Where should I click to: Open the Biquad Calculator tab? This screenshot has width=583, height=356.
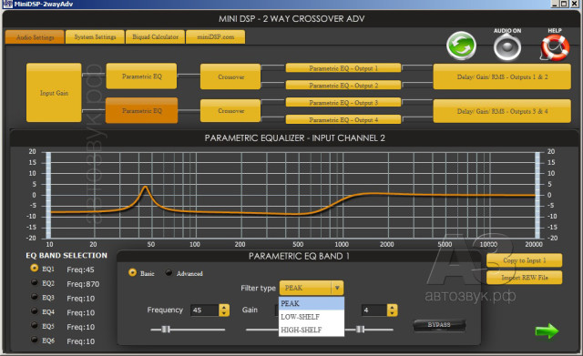click(156, 37)
